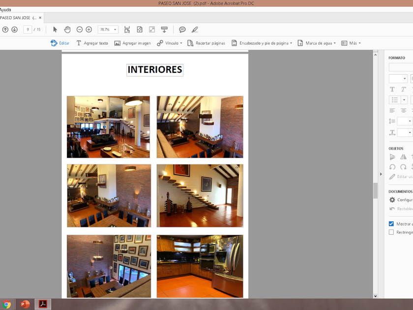
Task: Go to next page using down arrow
Action: tap(15, 30)
